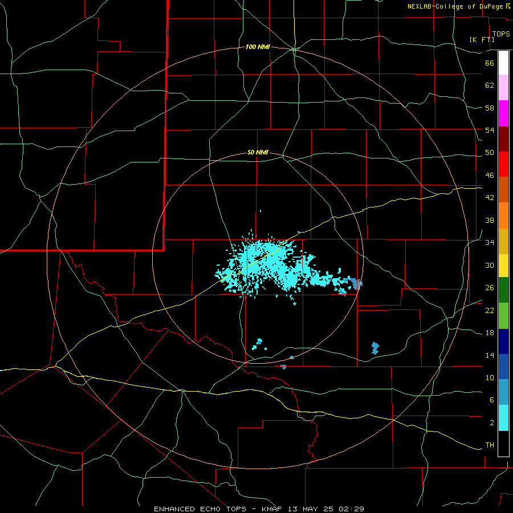Click the NEXLAB-College of DuPage credit text
This screenshot has width=513, height=513.
(x=455, y=6)
